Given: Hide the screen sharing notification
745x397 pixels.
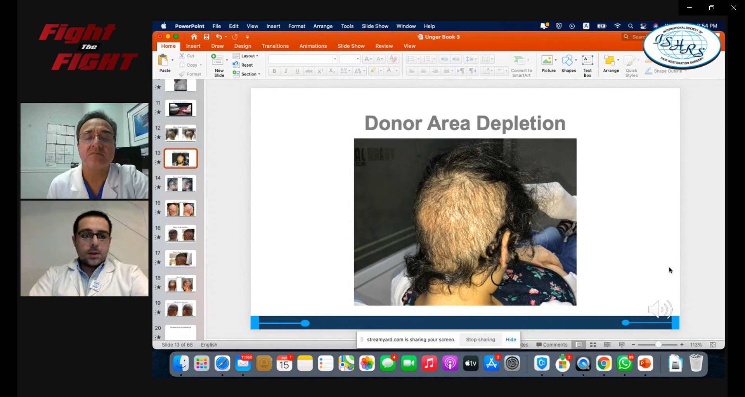Looking at the screenshot, I should coord(511,339).
